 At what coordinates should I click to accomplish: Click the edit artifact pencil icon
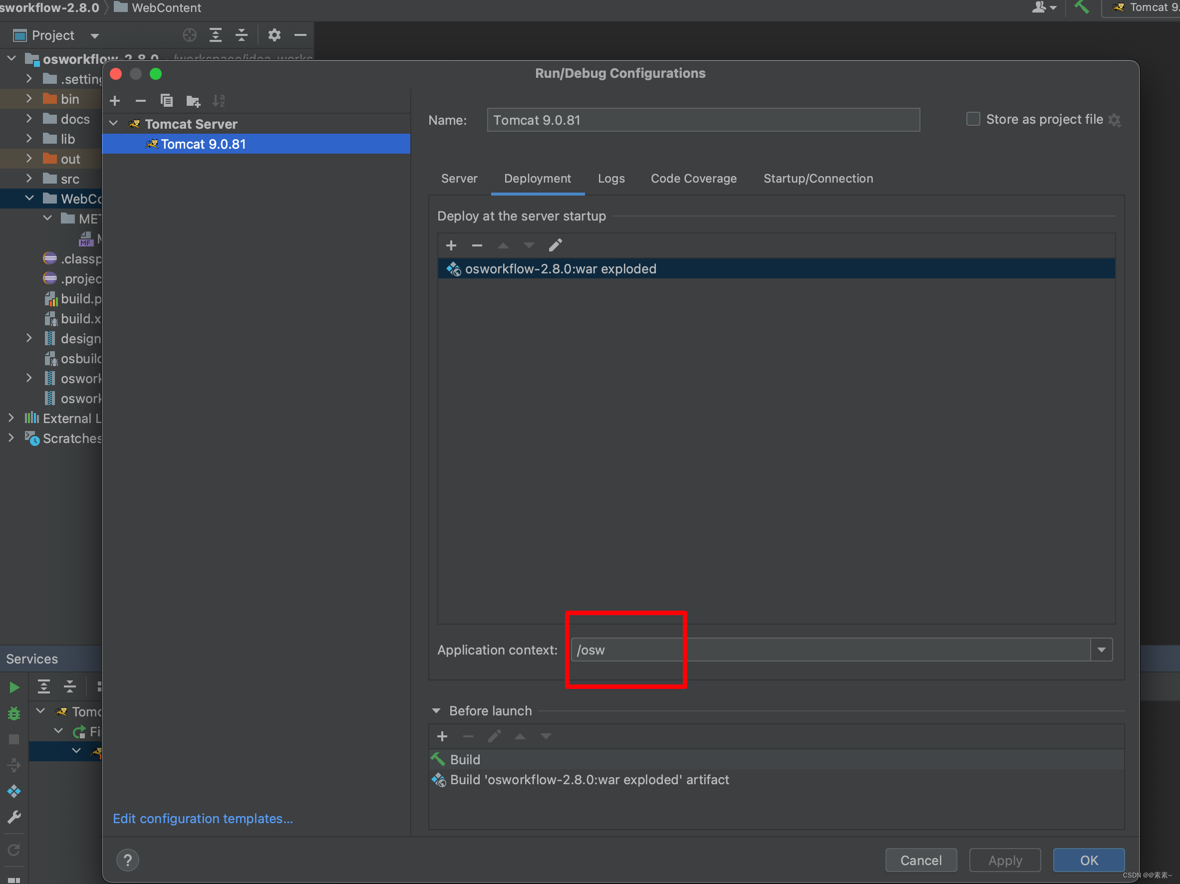554,244
